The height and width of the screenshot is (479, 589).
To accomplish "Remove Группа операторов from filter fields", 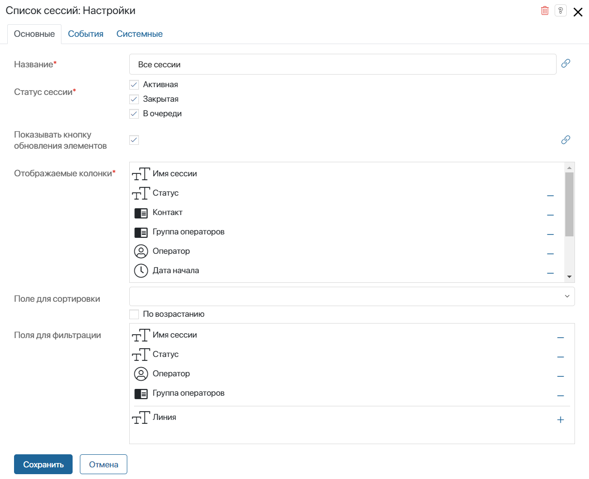I will 560,396.
